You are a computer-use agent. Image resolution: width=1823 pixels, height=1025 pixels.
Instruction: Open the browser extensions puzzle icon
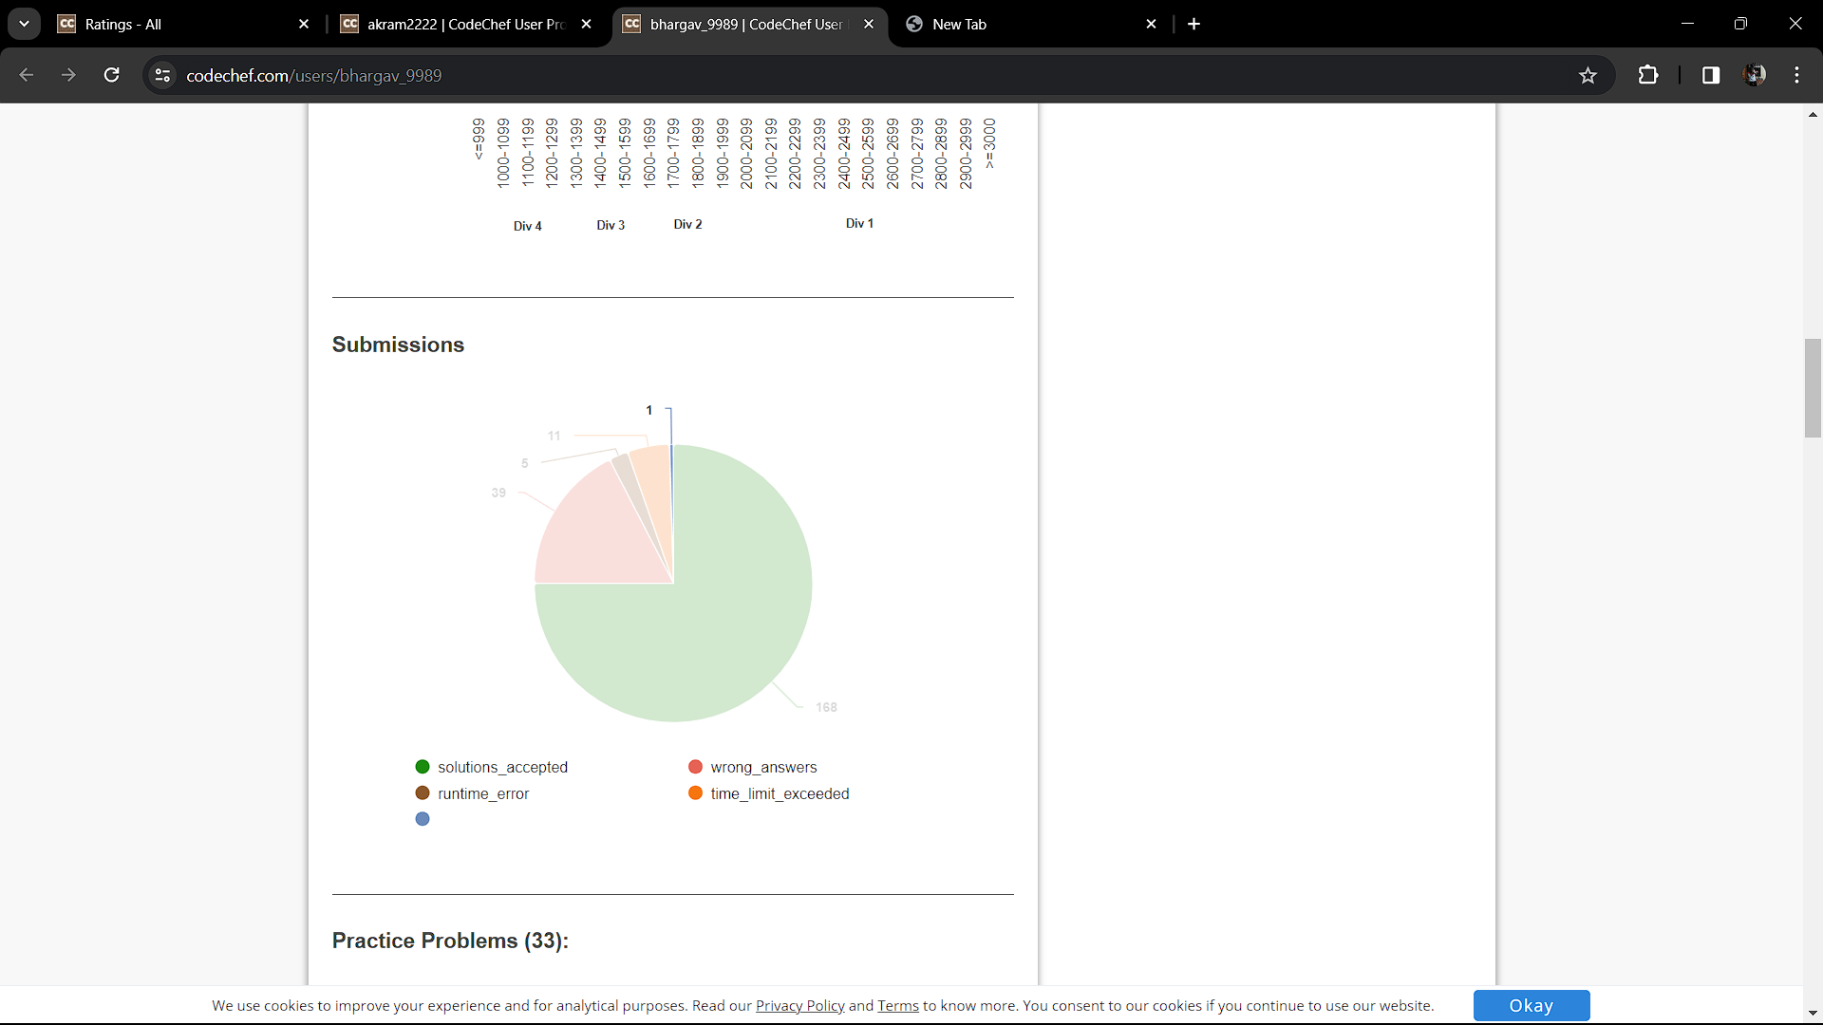coord(1648,75)
